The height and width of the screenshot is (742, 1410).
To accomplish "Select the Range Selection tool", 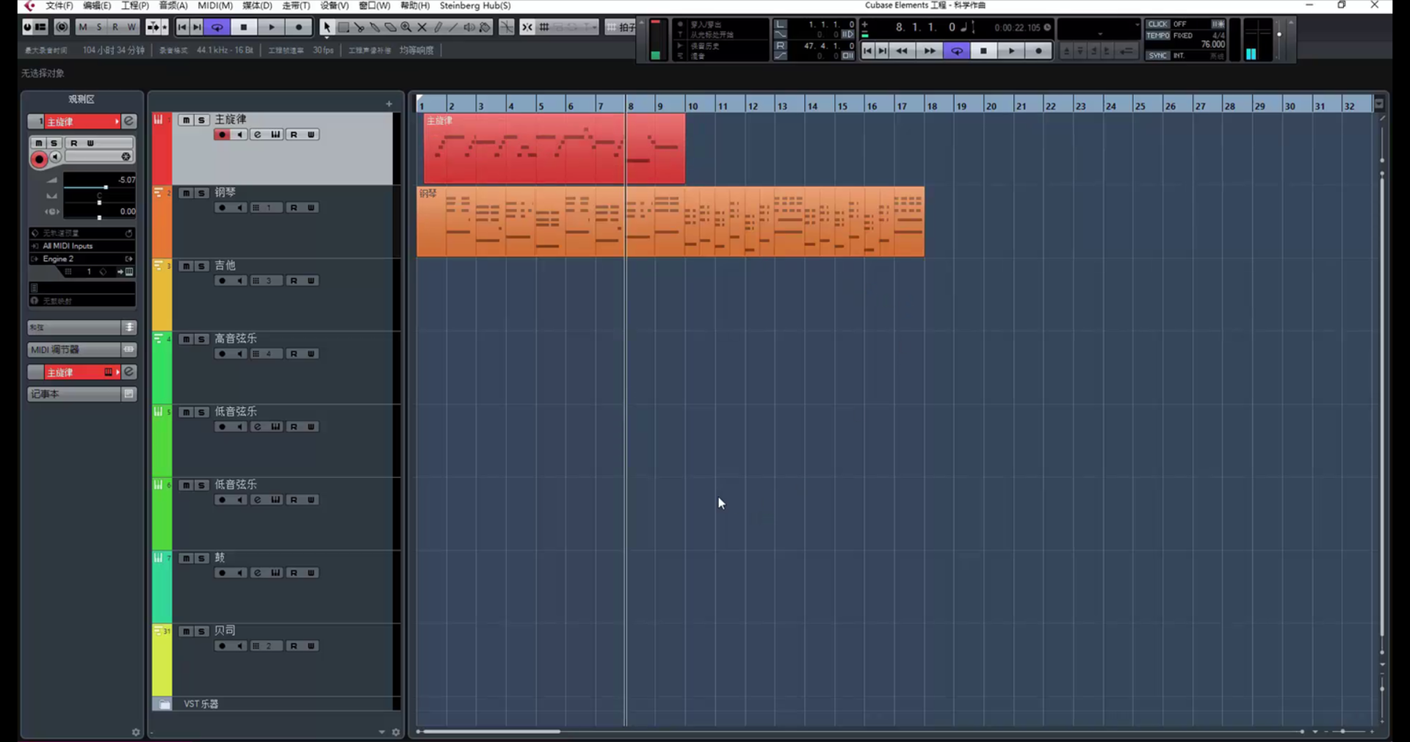I will 343,27.
